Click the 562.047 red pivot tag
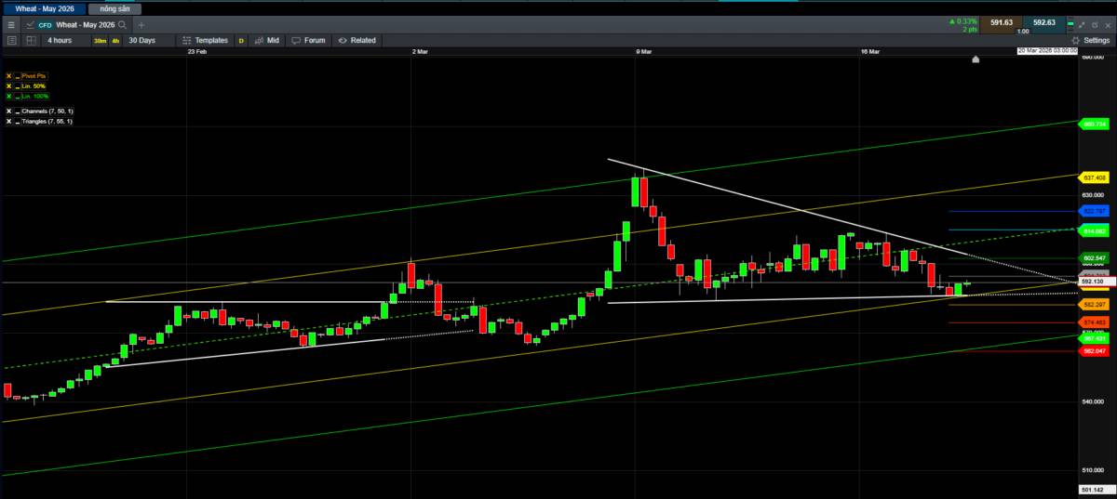Viewport: 1117px width, 499px height. pos(1094,351)
